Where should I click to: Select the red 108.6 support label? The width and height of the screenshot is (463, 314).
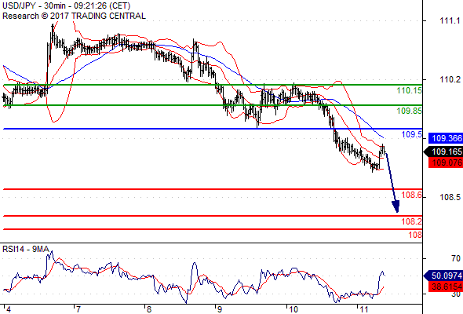(x=411, y=195)
